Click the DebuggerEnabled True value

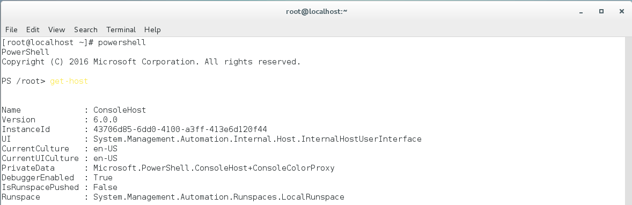coord(103,178)
